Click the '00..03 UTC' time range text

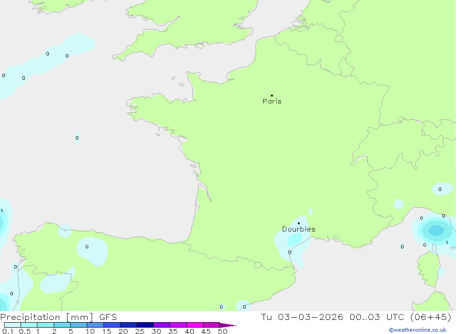(377, 317)
